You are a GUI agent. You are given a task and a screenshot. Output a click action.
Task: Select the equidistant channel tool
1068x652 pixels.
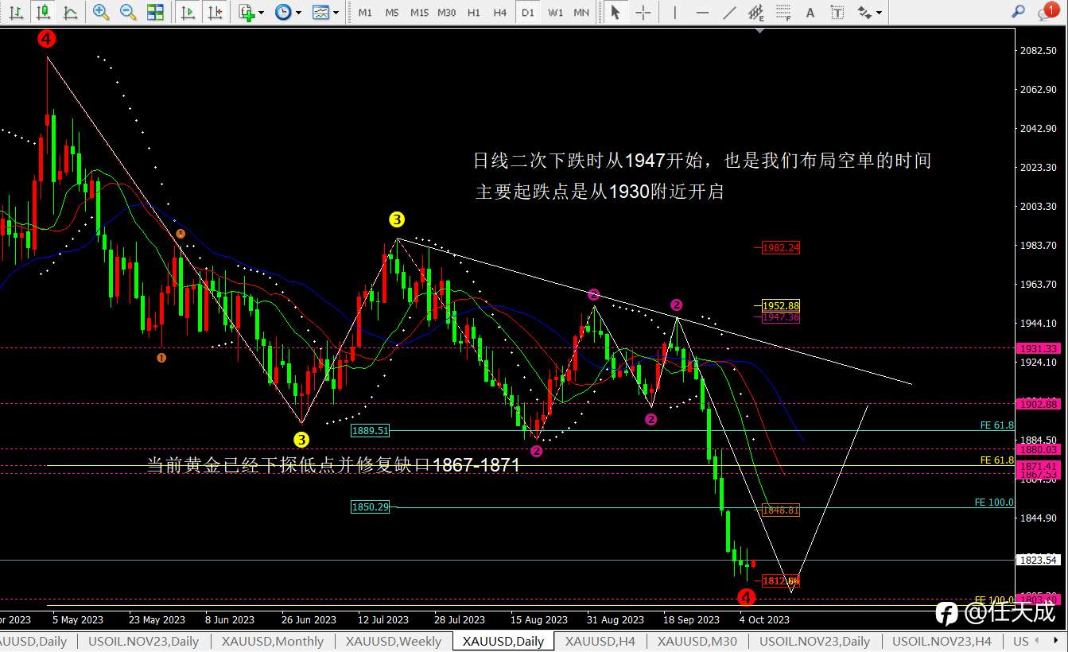click(756, 12)
